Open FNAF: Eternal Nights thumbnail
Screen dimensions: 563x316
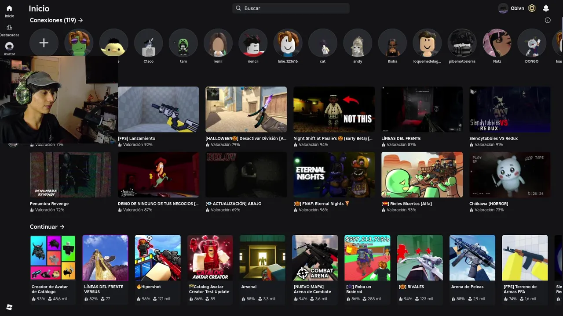click(x=334, y=175)
